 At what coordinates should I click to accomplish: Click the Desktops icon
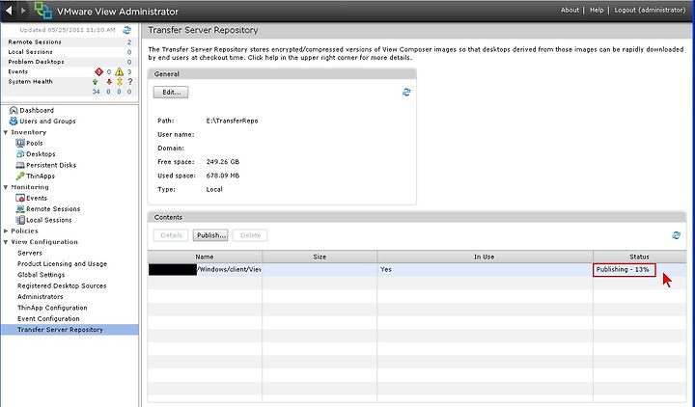(20, 154)
